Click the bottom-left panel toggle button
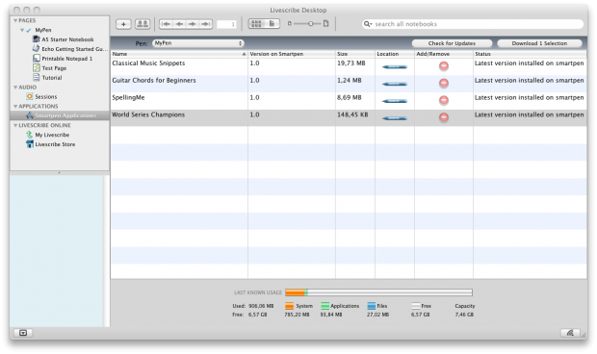Image resolution: width=597 pixels, height=354 pixels. [23, 333]
